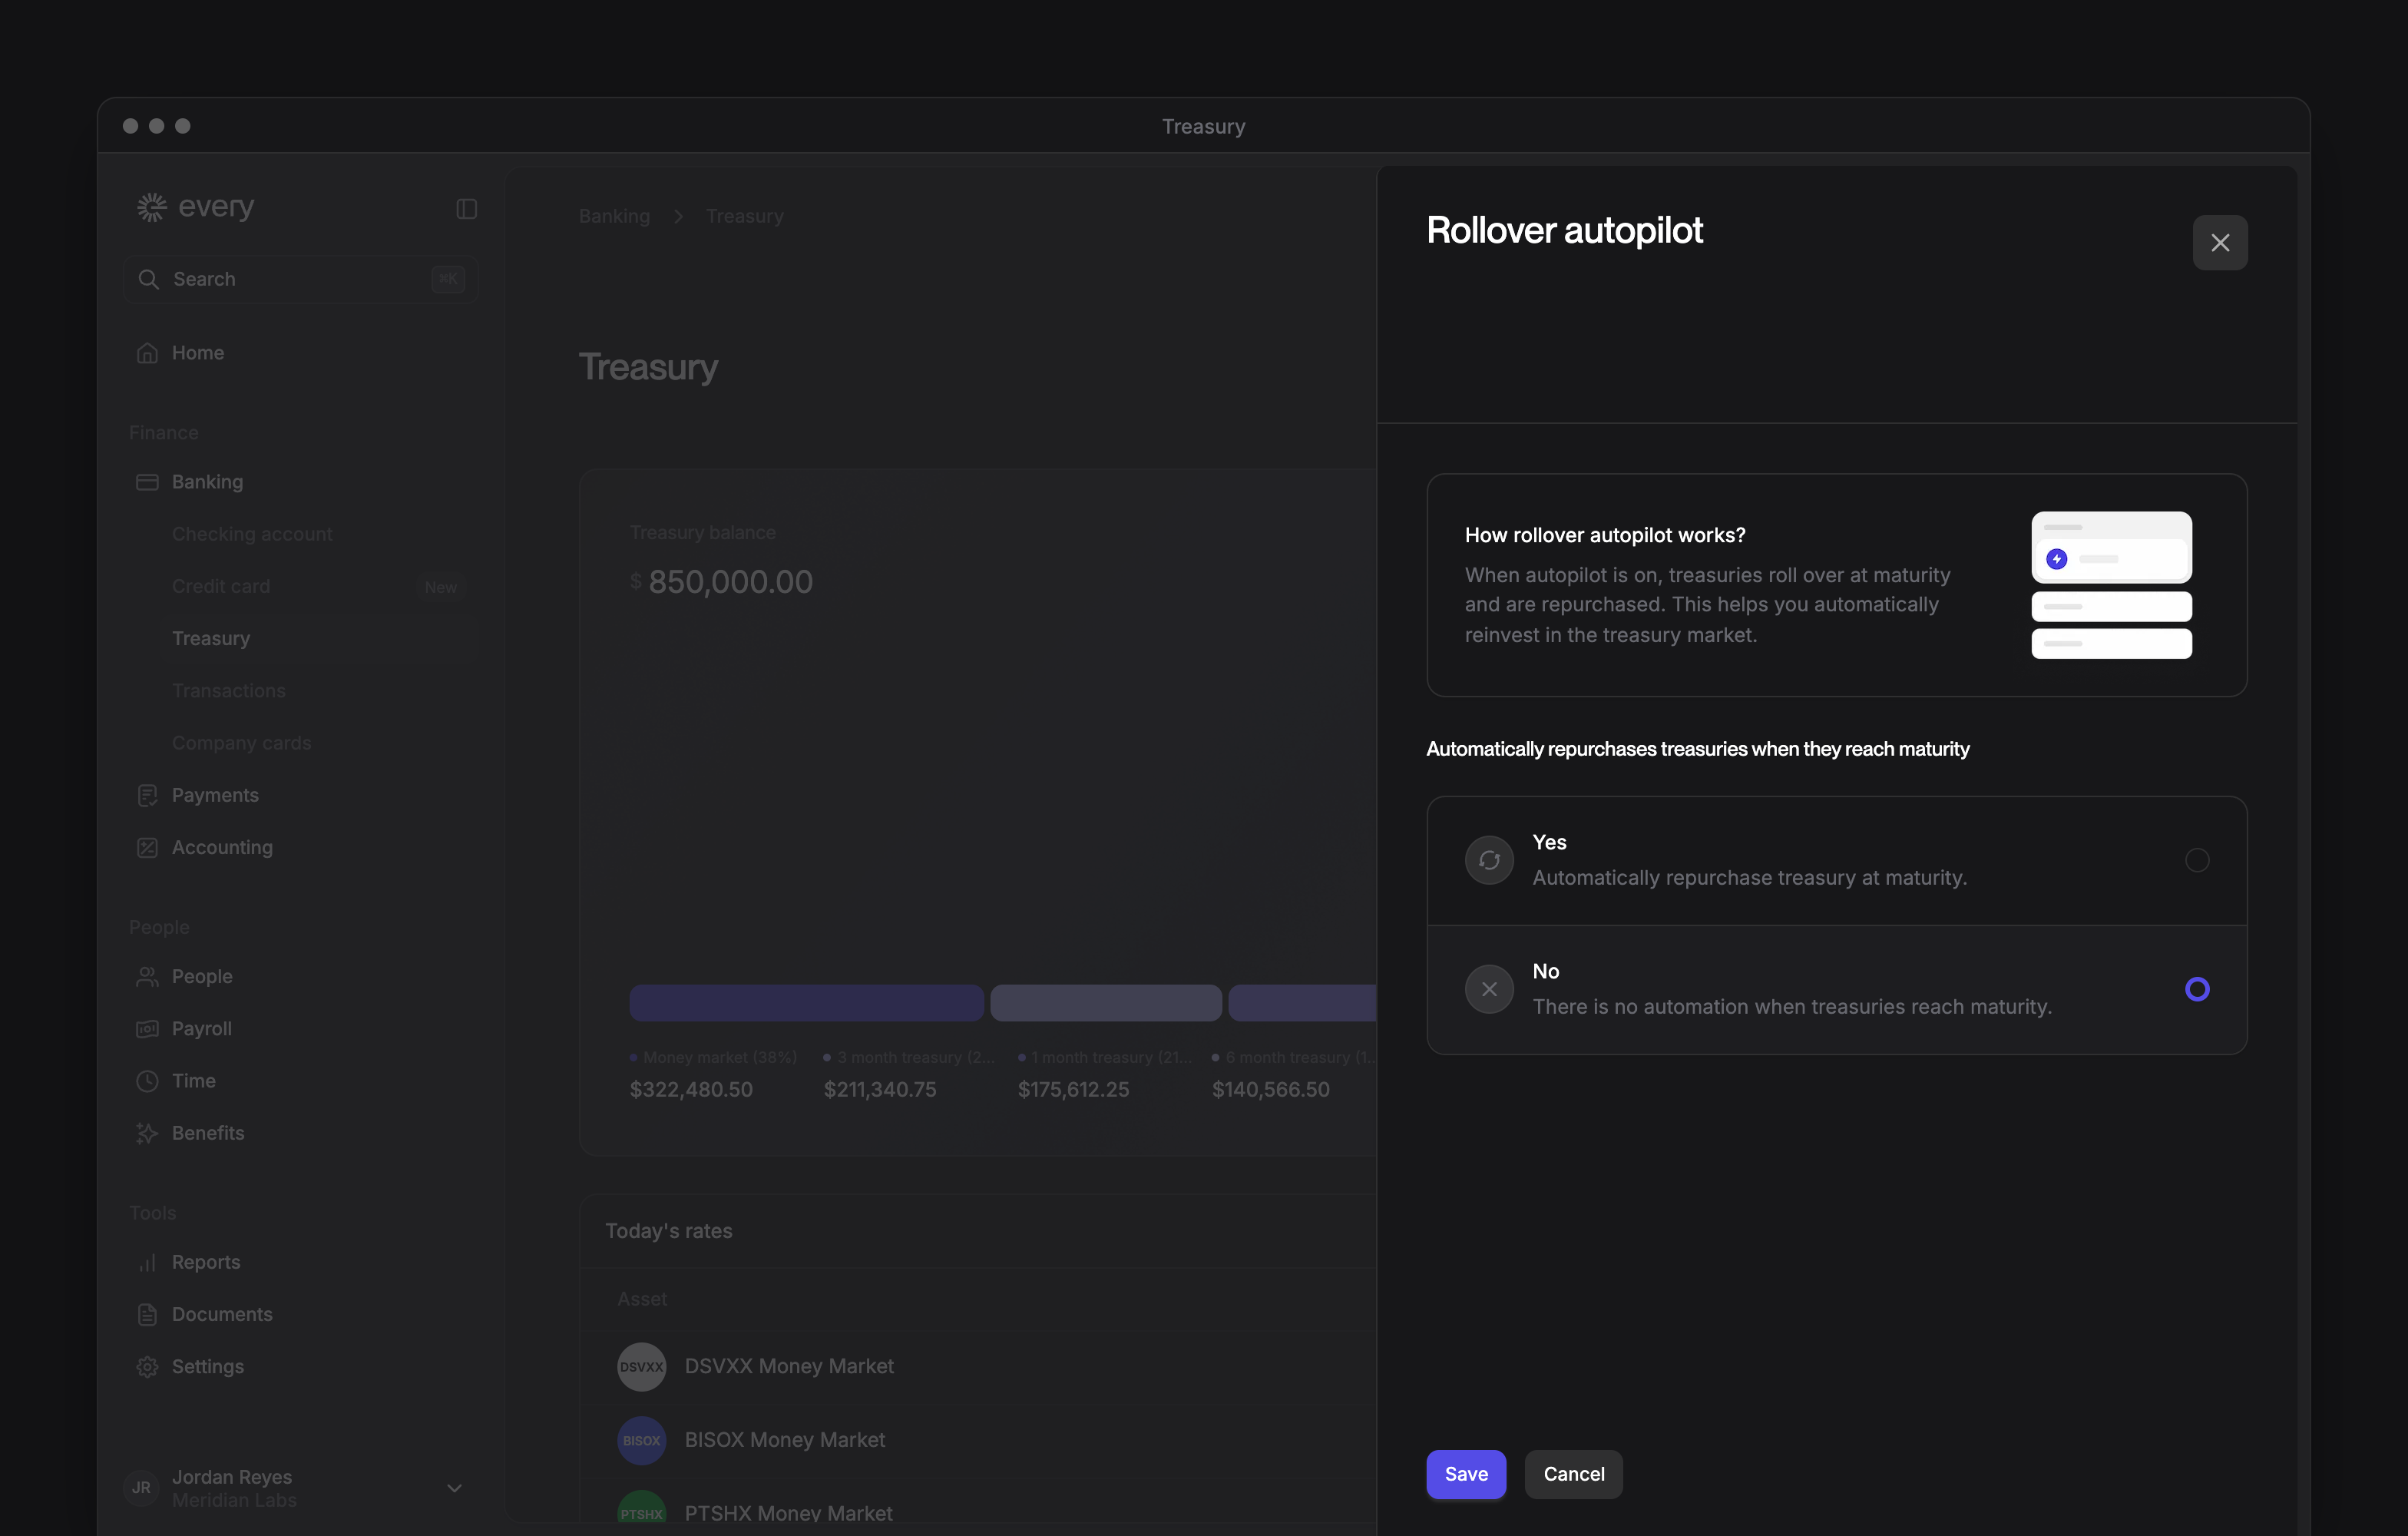Click the Time clock icon
The image size is (2408, 1536).
147,1080
